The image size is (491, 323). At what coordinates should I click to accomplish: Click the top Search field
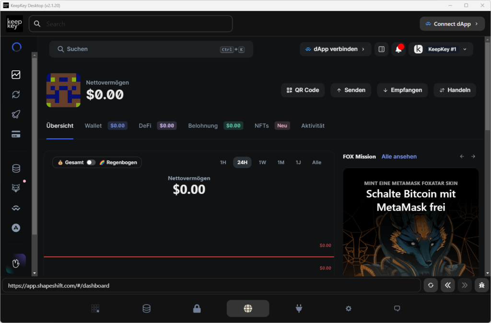(x=130, y=24)
